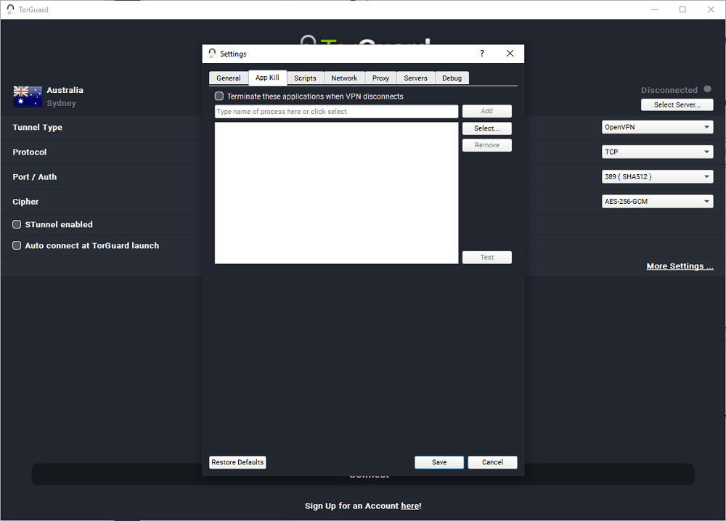Toggle STunnel enabled checkbox
This screenshot has width=726, height=521.
pos(17,224)
